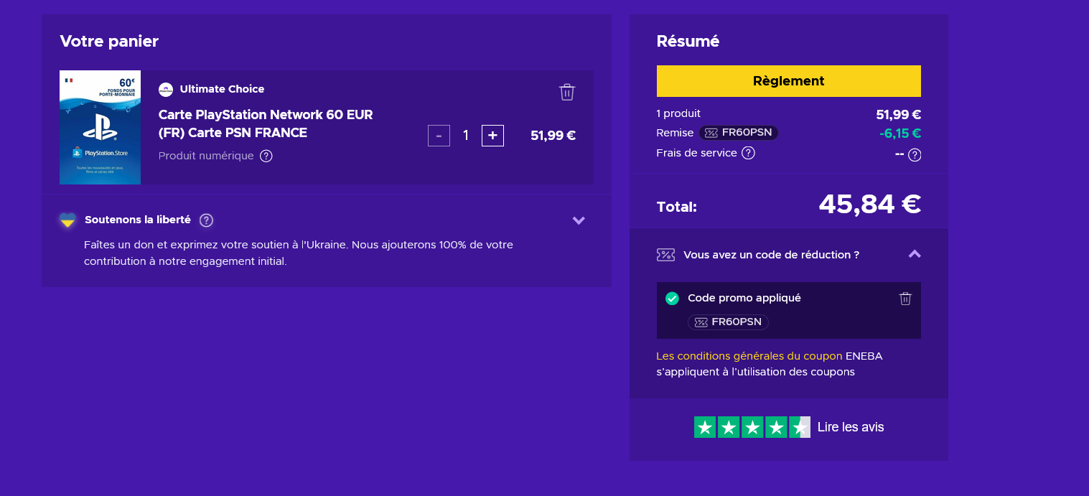Delete the applied promo code via trash icon
This screenshot has width=1089, height=496.
pyautogui.click(x=905, y=298)
